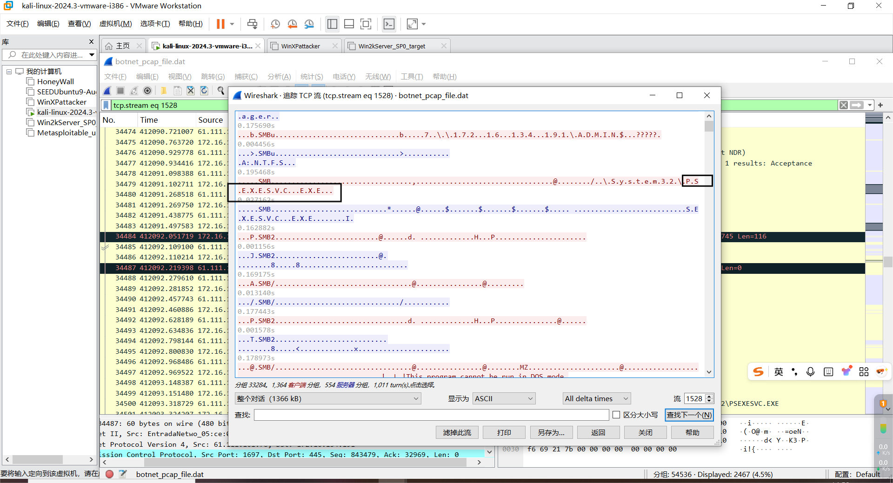Open the library search dropdown arrow
Screen dimensions: 893x483
[x=92, y=55]
